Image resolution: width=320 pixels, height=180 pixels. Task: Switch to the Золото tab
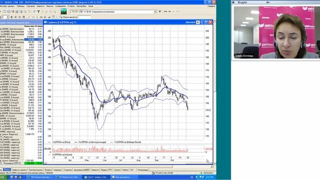point(117,170)
